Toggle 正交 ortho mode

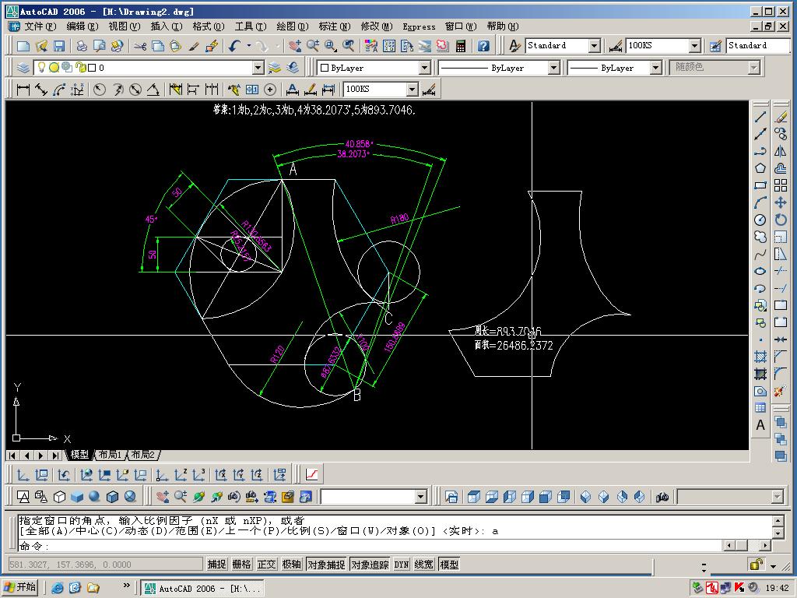pos(266,564)
